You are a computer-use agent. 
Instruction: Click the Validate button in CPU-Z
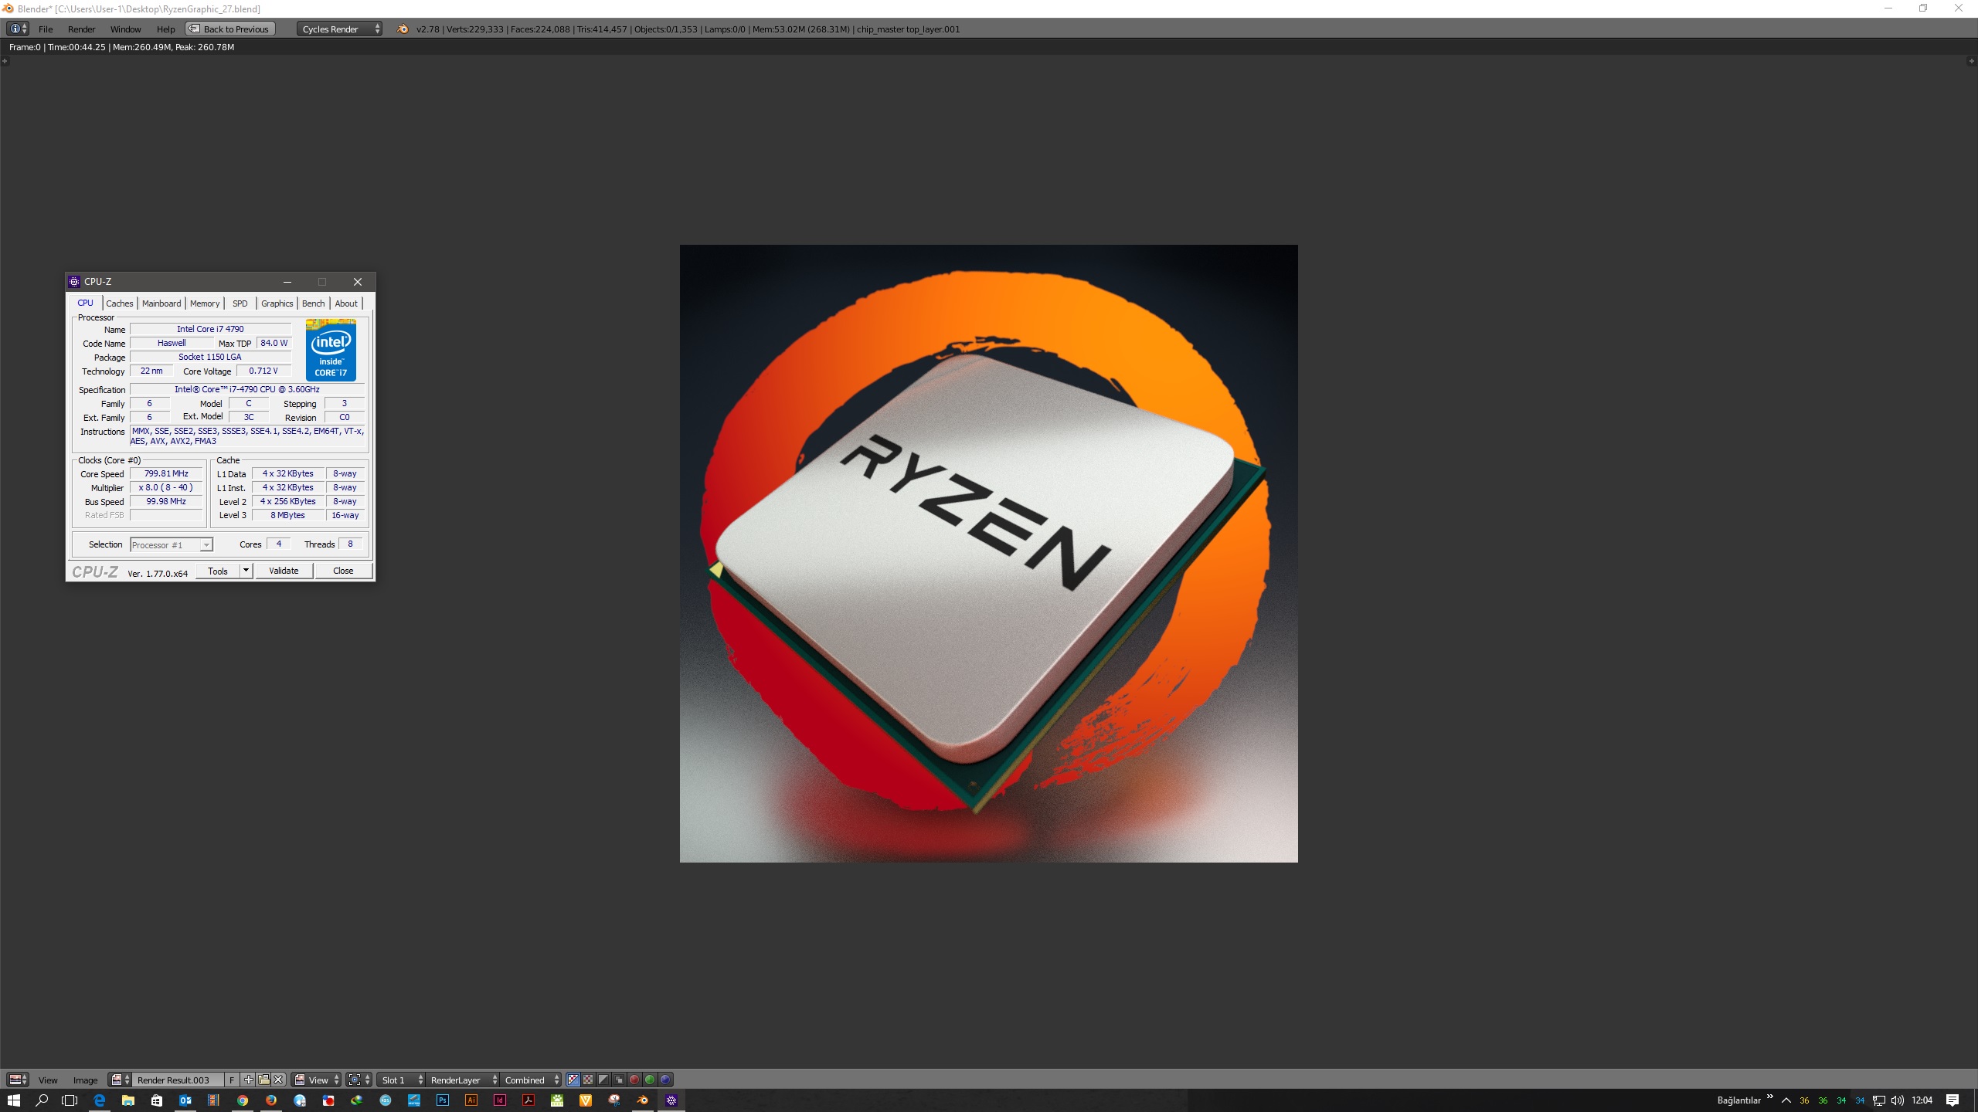(x=284, y=571)
